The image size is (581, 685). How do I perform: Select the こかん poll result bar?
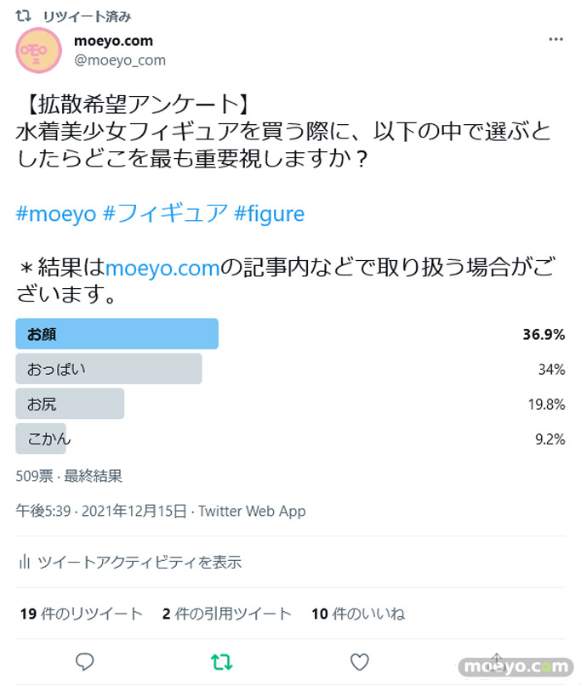(x=43, y=439)
